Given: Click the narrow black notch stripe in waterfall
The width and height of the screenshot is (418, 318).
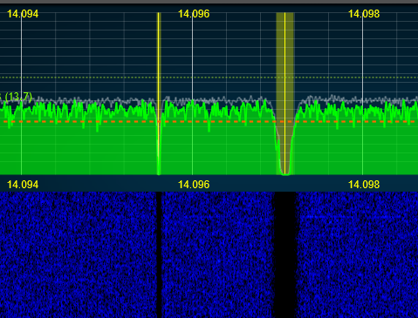Looking at the screenshot, I should pos(159,254).
